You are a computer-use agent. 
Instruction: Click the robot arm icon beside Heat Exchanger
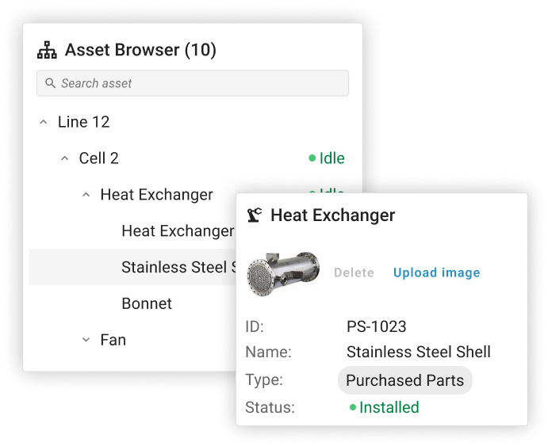tap(255, 215)
